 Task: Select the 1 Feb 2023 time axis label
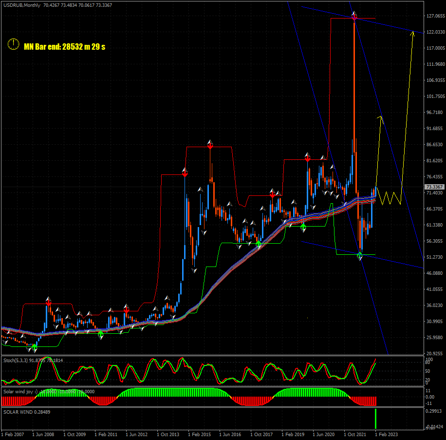(x=387, y=434)
